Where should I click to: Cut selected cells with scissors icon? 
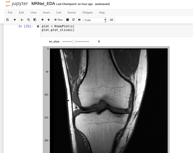22,20
